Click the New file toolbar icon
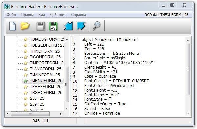This screenshot has width=197, height=129. pos(12,26)
